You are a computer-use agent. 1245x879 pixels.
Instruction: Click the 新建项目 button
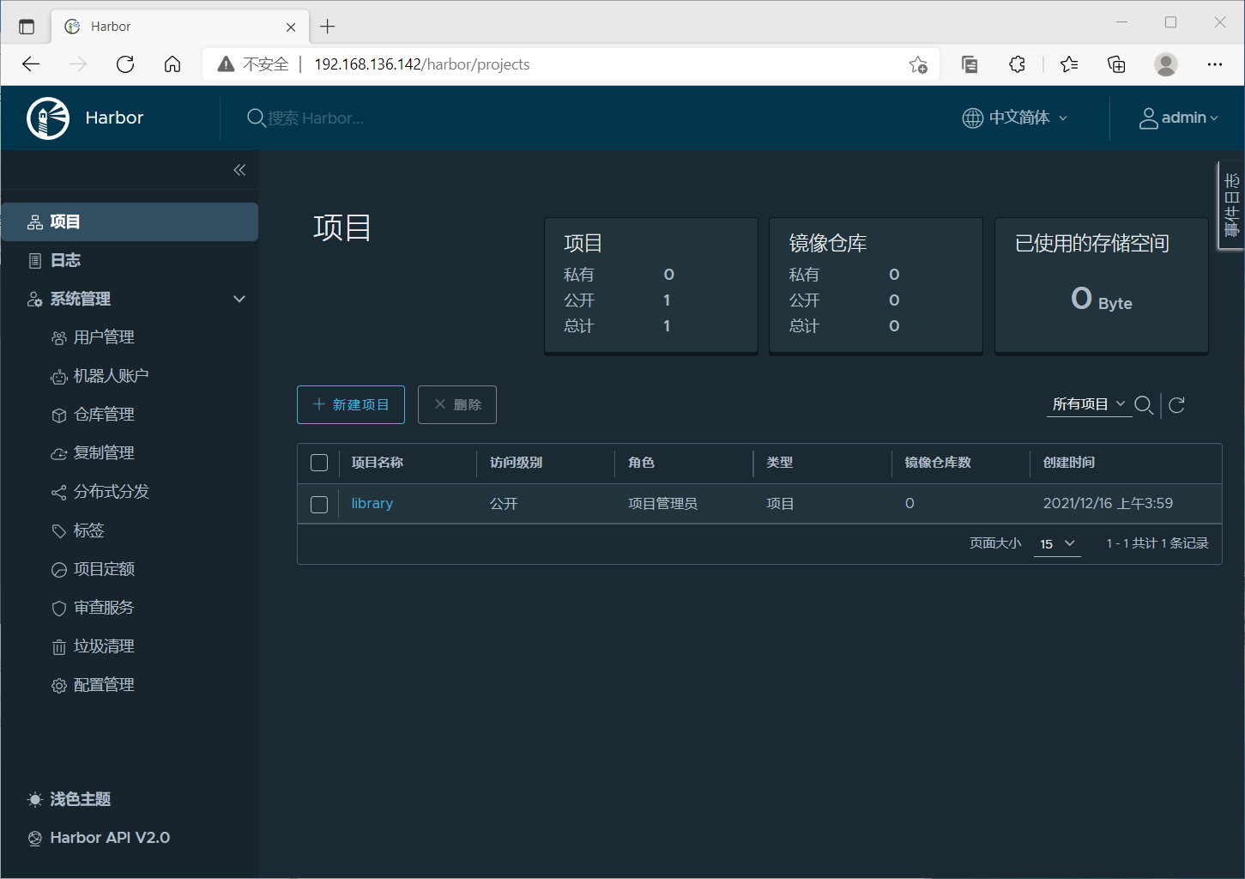pyautogui.click(x=350, y=404)
